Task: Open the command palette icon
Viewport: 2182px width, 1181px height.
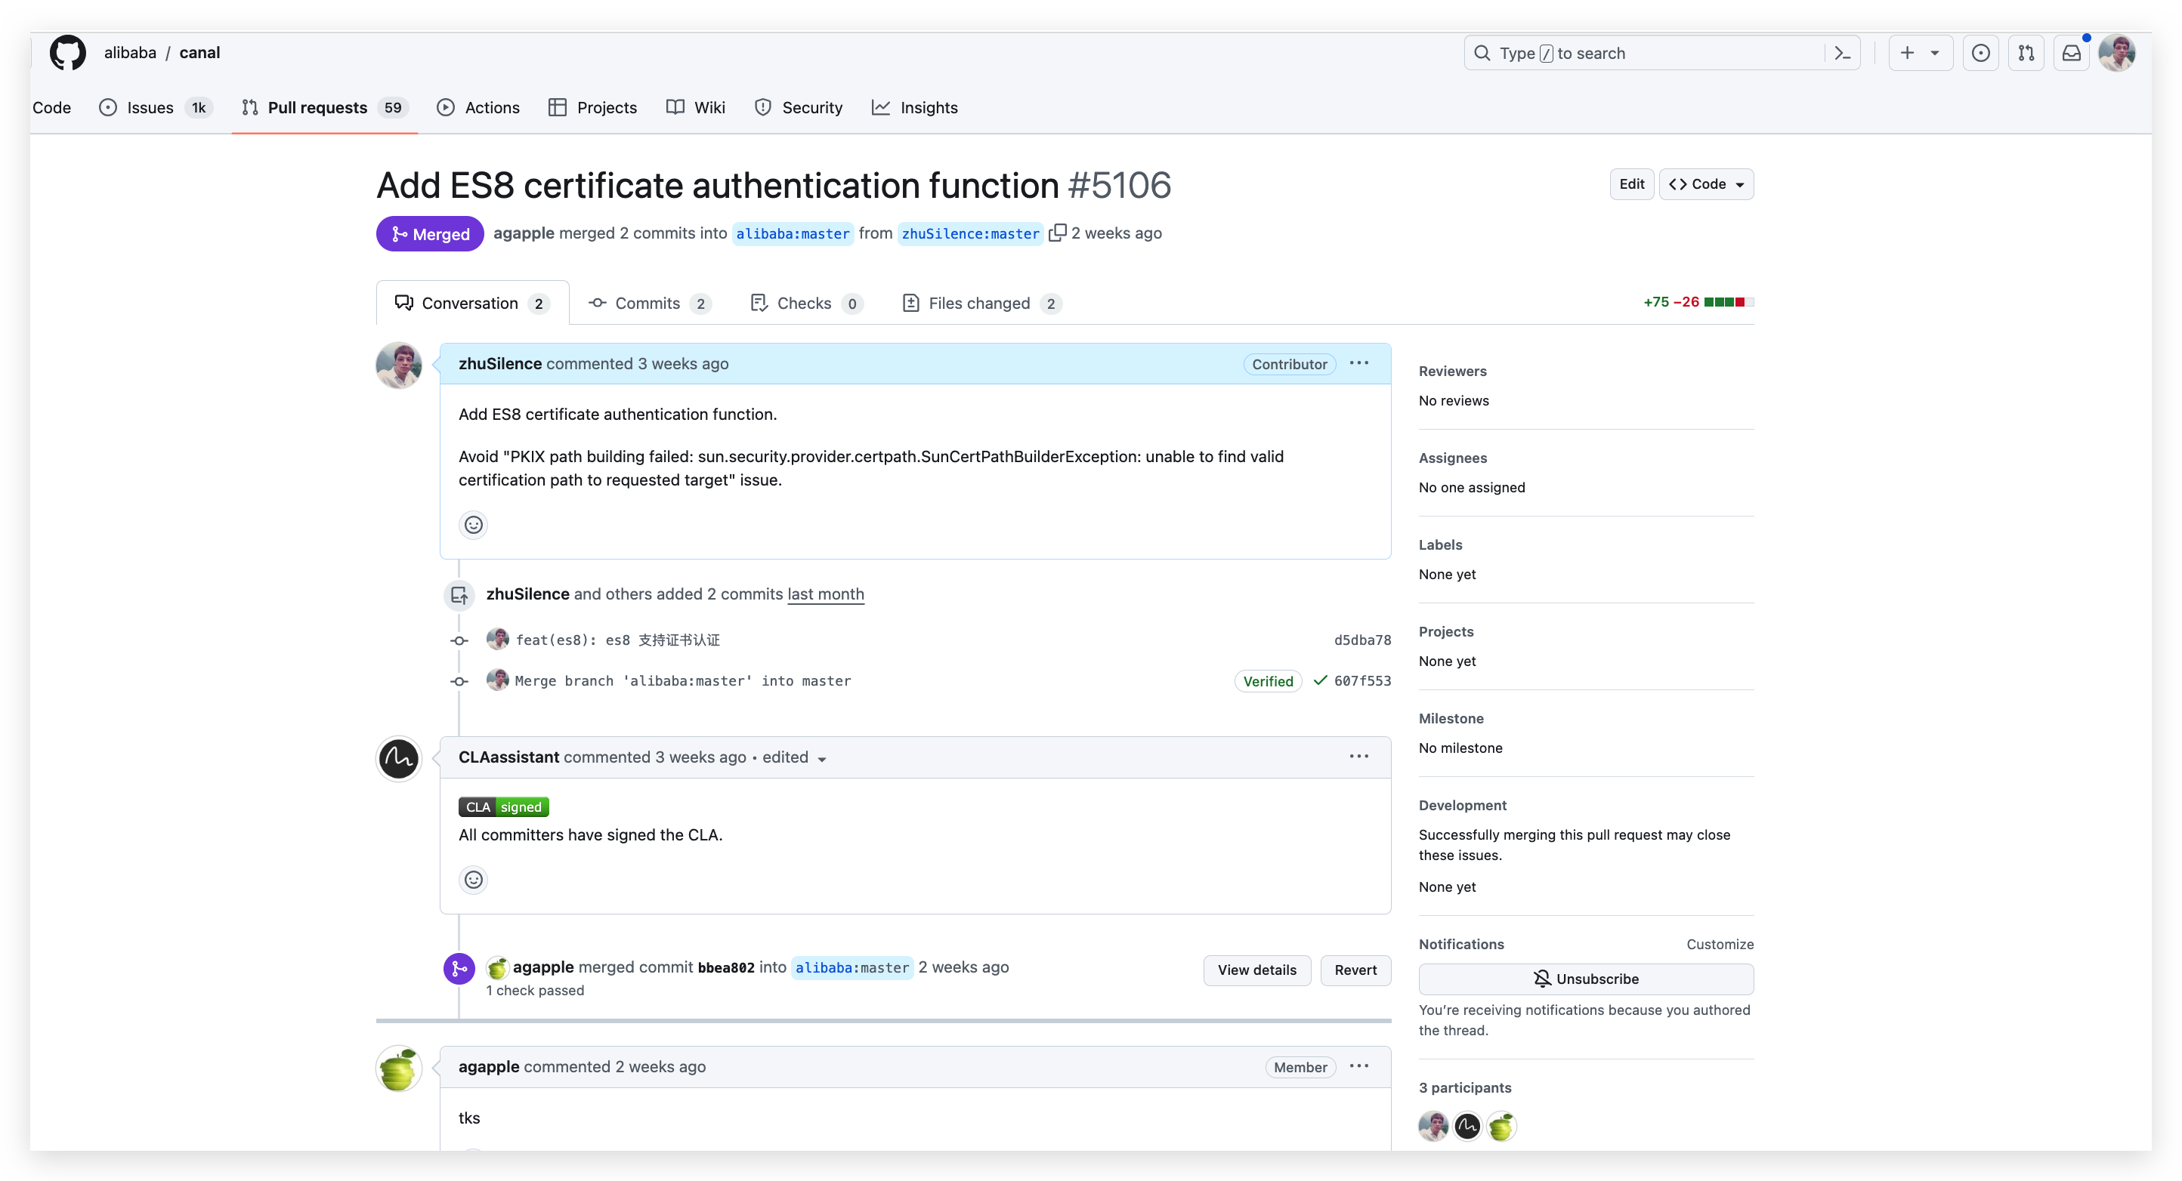Action: click(1841, 54)
